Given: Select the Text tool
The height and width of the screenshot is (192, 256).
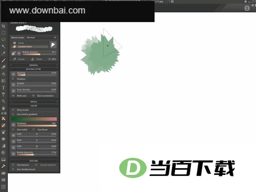Looking at the screenshot, I should 3,88.
